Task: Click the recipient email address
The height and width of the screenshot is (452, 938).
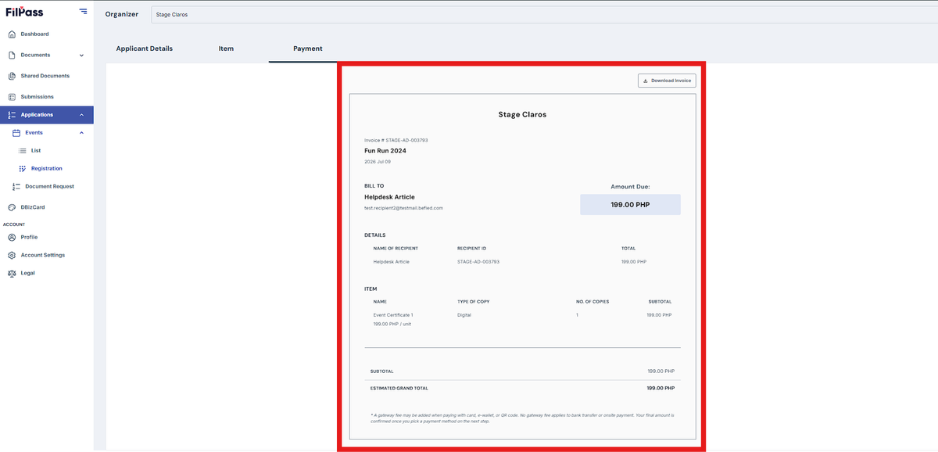Action: pyautogui.click(x=404, y=208)
